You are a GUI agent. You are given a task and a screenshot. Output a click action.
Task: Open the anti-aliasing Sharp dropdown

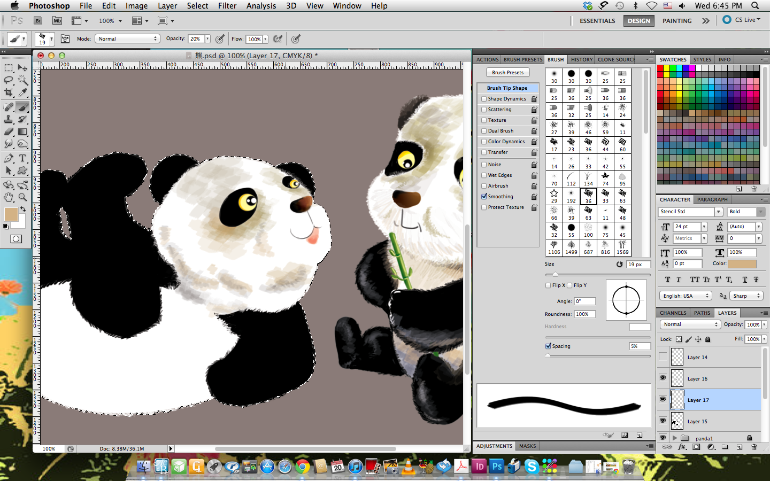point(746,296)
